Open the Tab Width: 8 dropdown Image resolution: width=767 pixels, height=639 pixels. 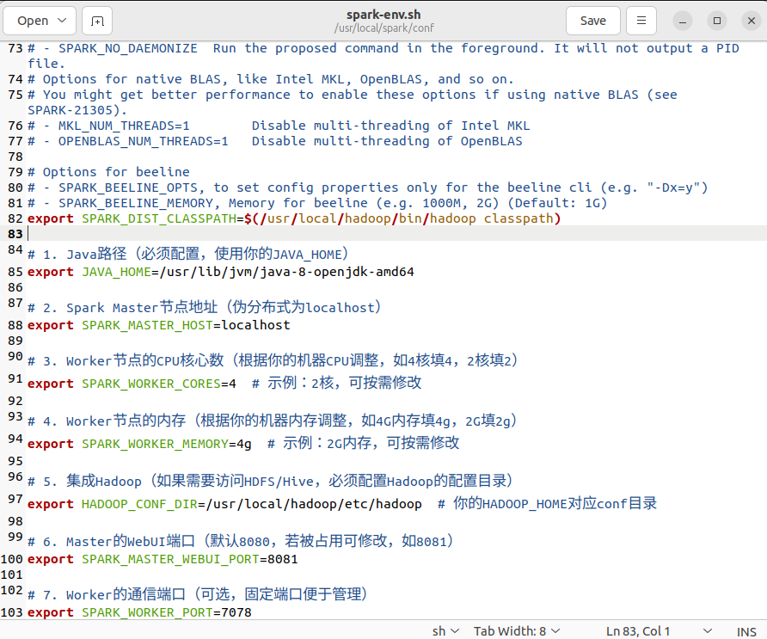click(516, 630)
